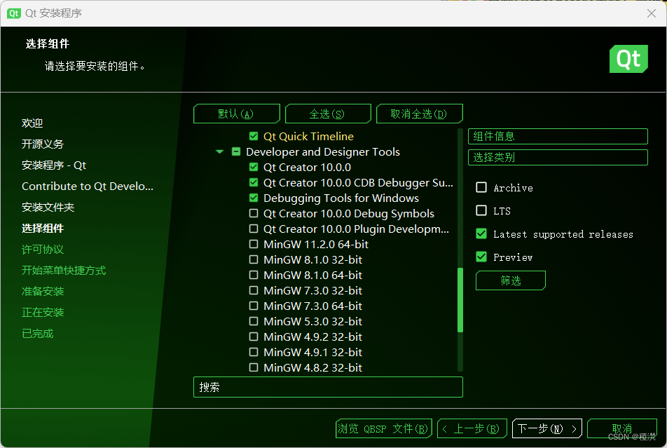This screenshot has width=667, height=448.
Task: Expand the 组件信息 section
Action: click(x=558, y=136)
